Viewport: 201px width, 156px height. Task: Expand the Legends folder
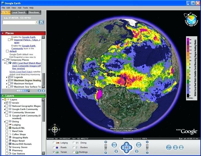point(7,77)
